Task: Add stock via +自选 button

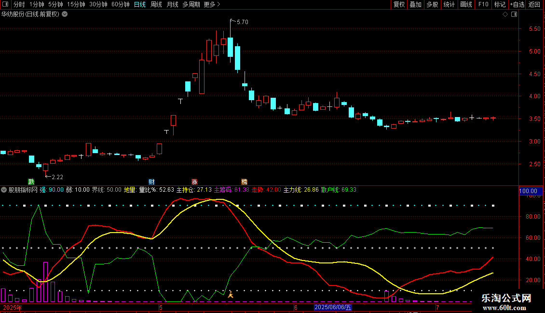Action: pyautogui.click(x=517, y=4)
